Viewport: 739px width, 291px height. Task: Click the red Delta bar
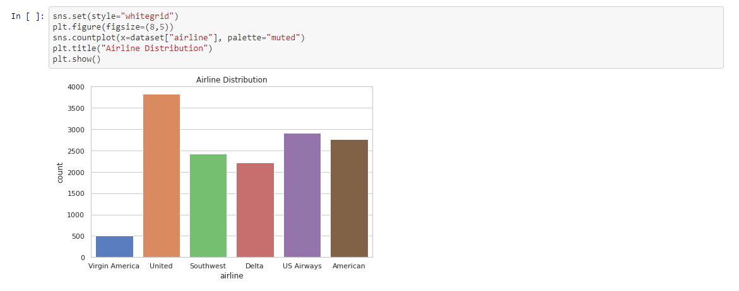coord(255,210)
